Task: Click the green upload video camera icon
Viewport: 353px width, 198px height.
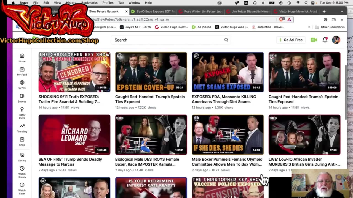Action: coord(314,40)
